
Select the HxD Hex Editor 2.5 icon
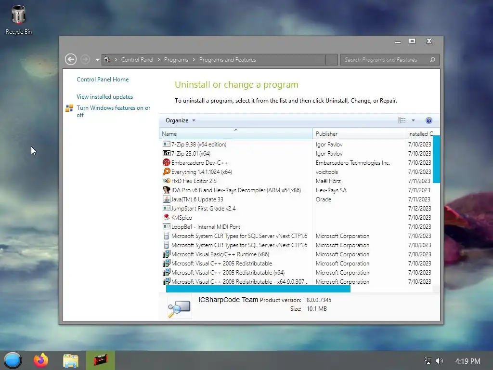pos(166,181)
